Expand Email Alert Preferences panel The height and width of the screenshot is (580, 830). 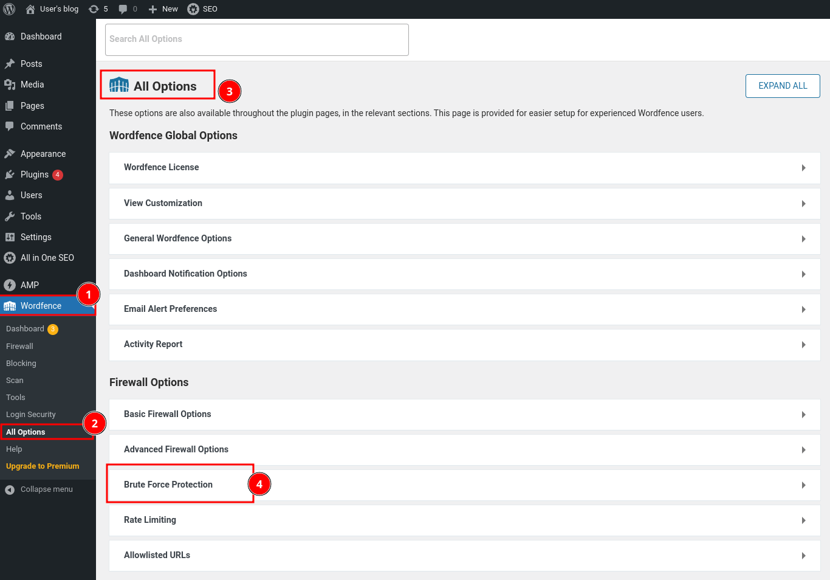click(803, 309)
